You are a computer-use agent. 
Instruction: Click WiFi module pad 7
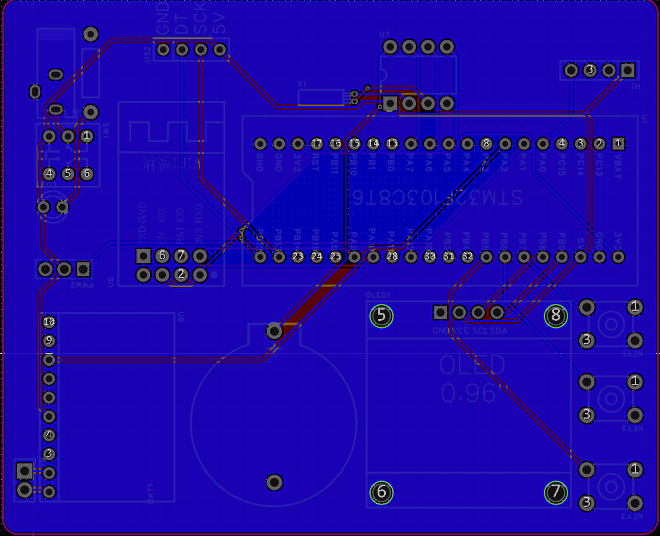coord(181,255)
